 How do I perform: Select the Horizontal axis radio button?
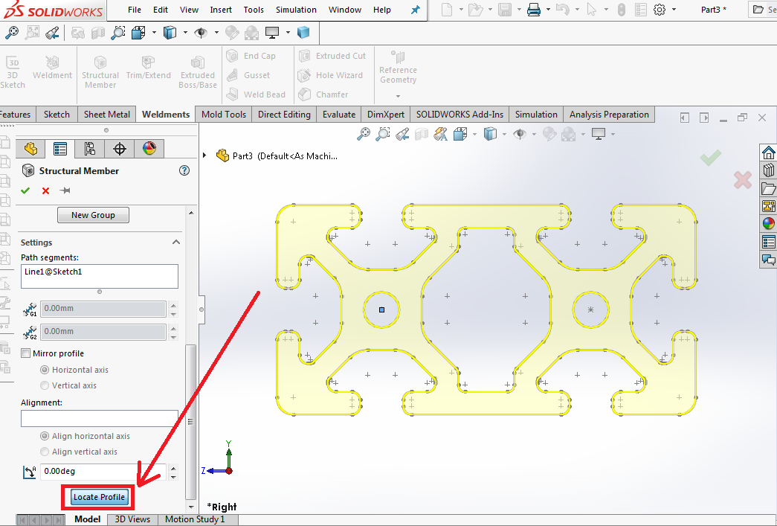[x=45, y=370]
